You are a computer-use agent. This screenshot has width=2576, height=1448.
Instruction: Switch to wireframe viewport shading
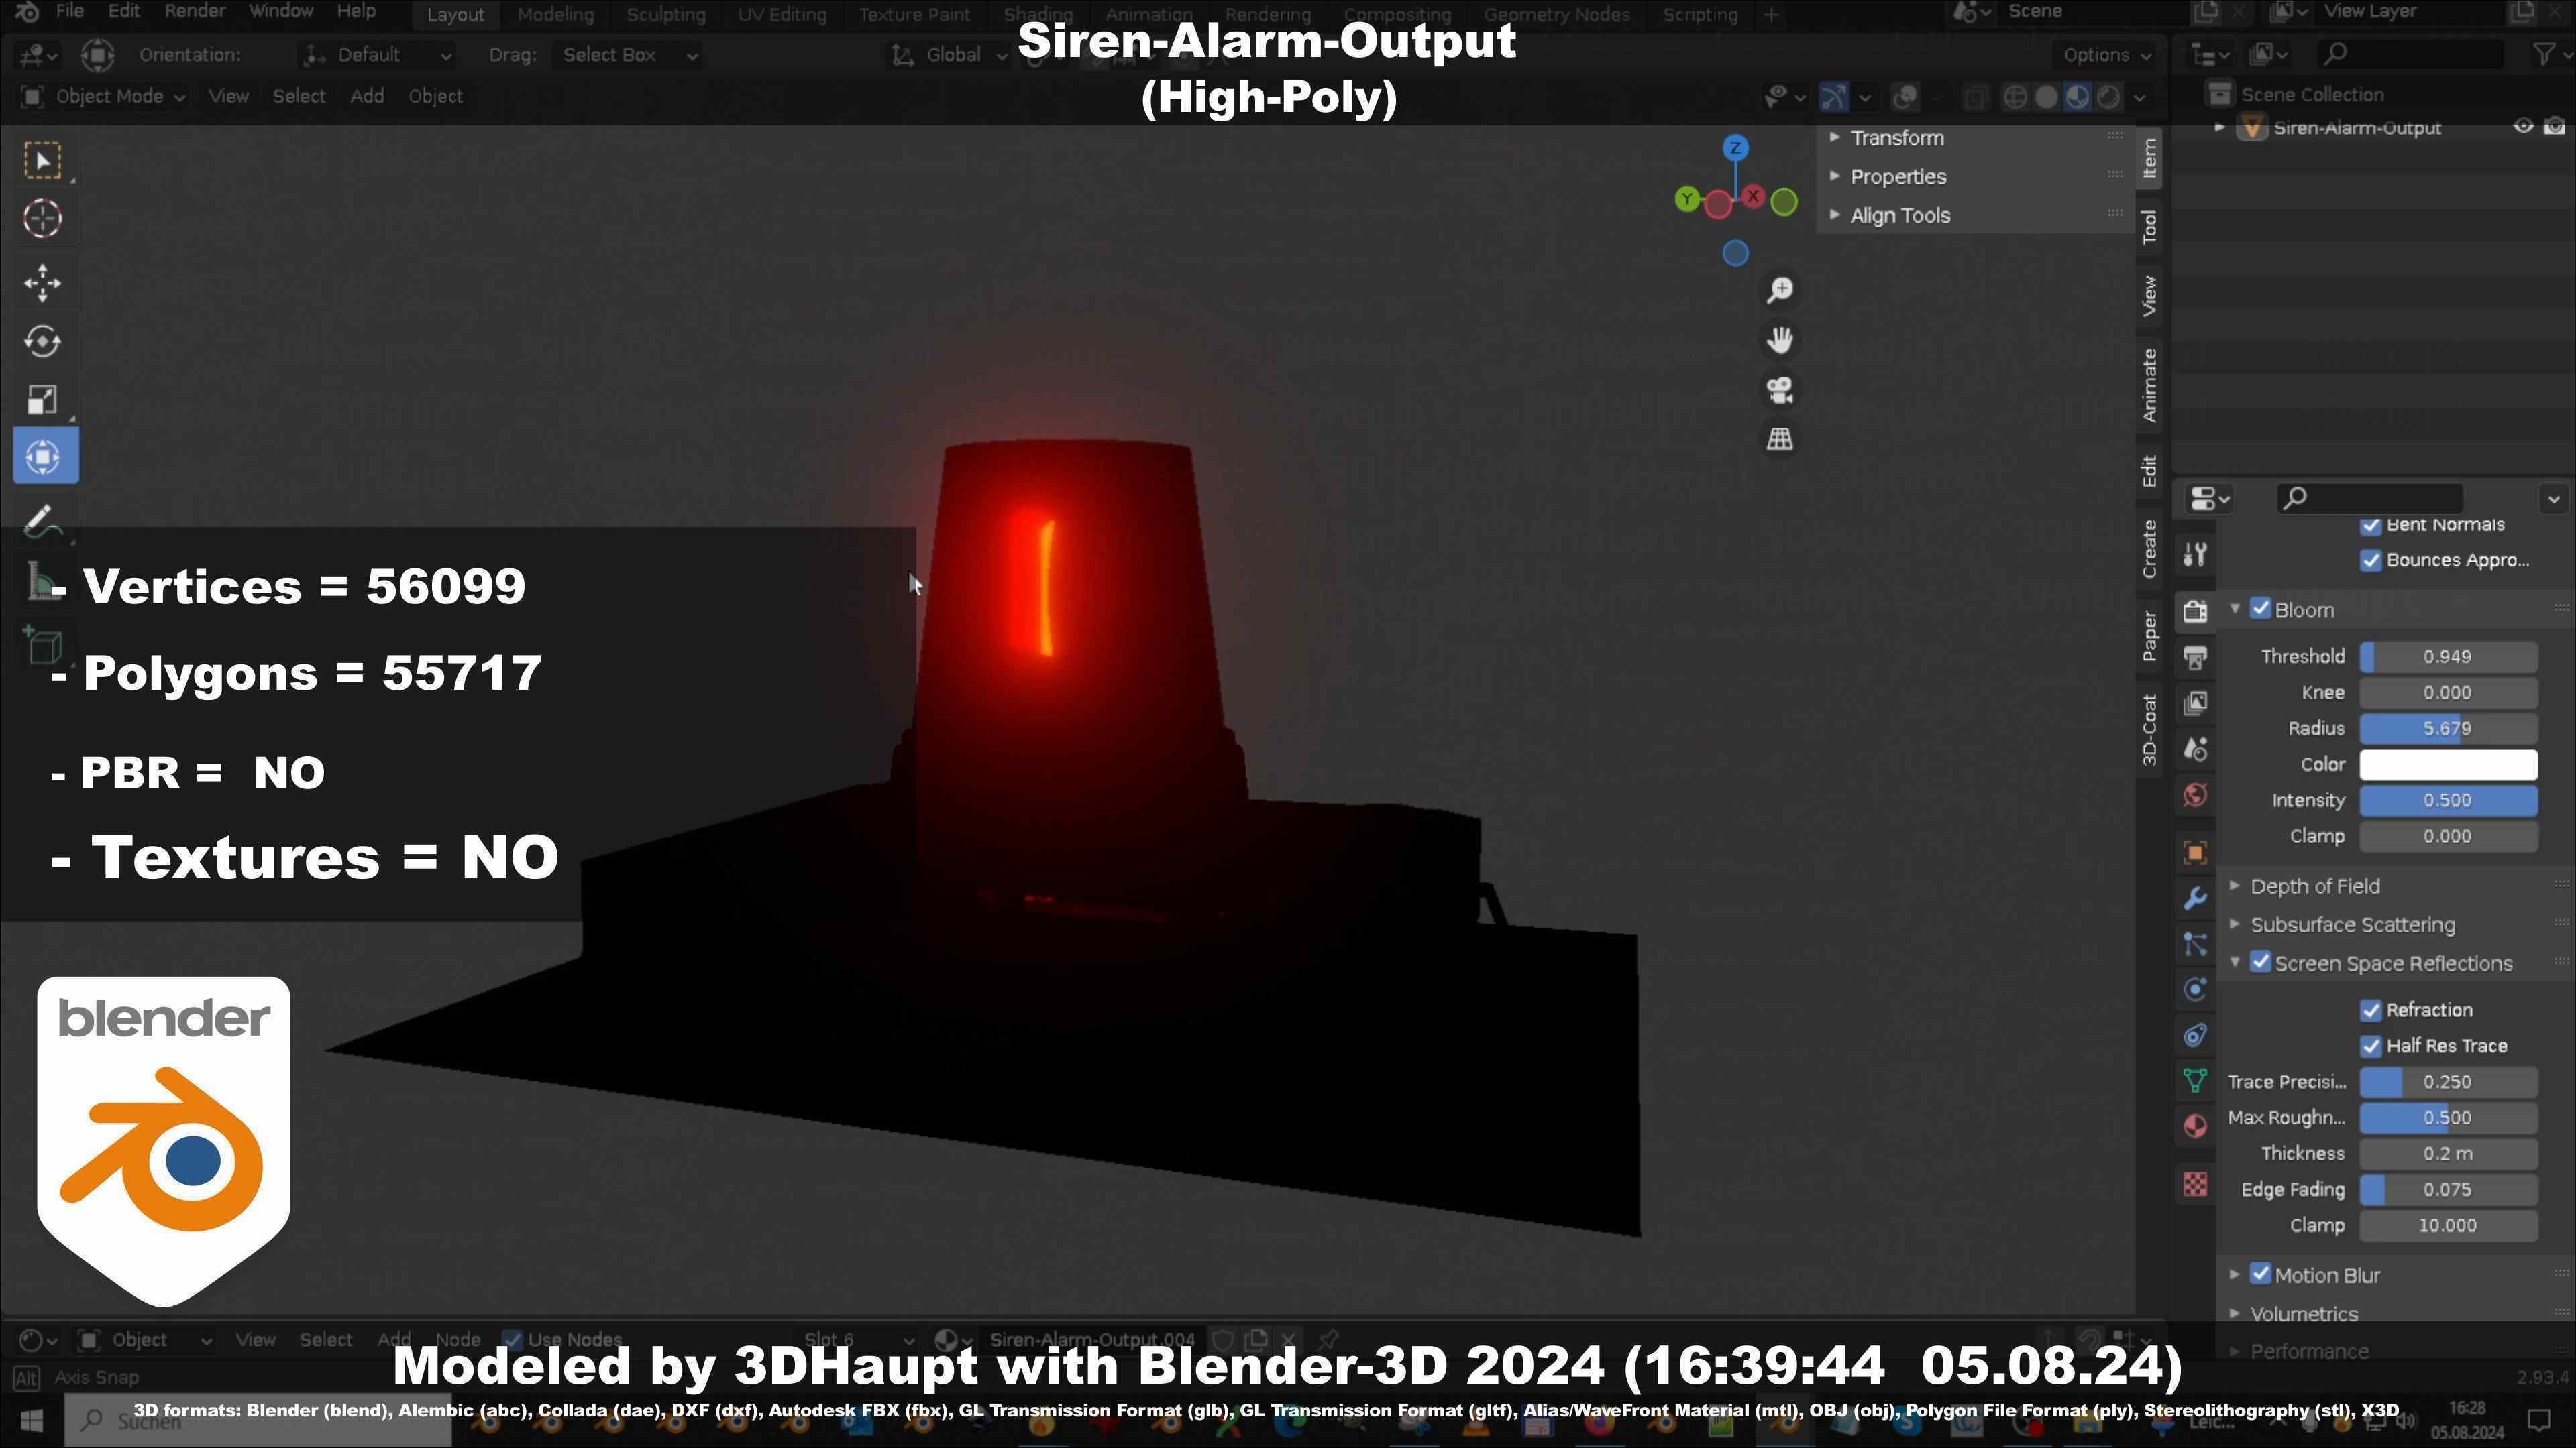2016,97
